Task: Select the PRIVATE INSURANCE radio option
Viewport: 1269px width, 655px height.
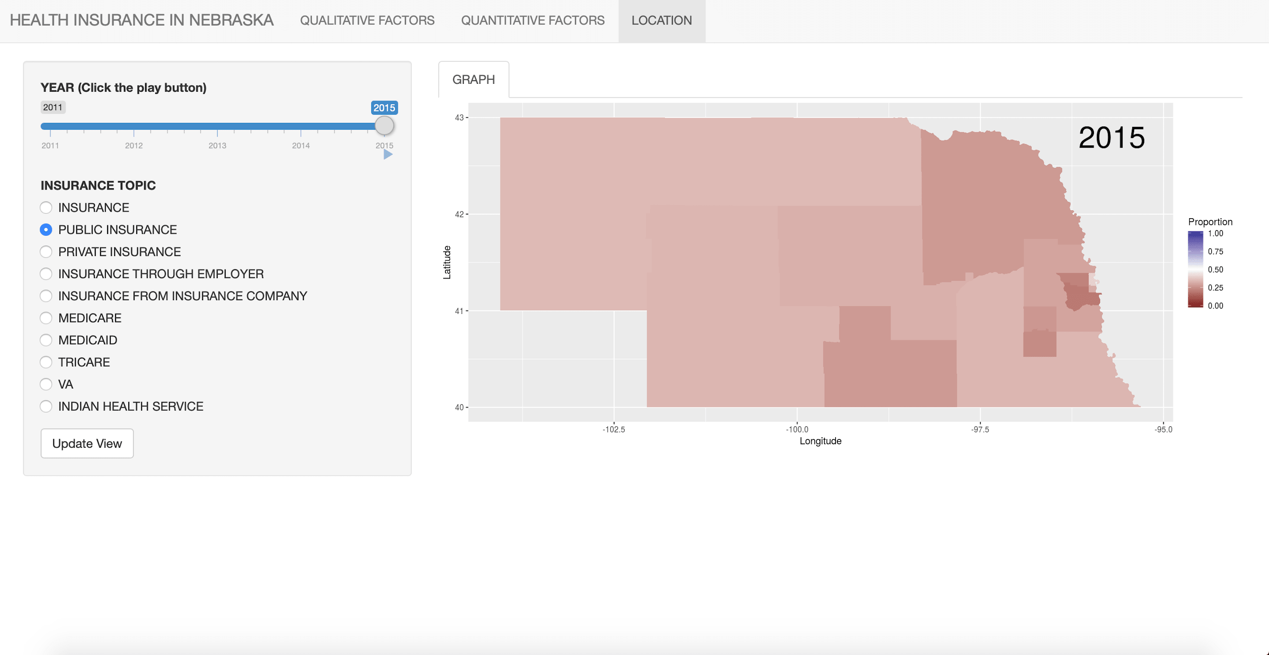Action: point(46,252)
